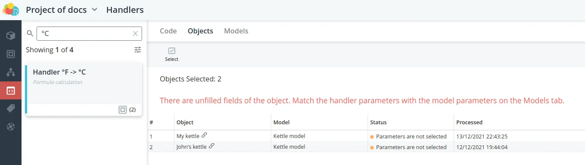Switch to the Models tab

tap(236, 31)
